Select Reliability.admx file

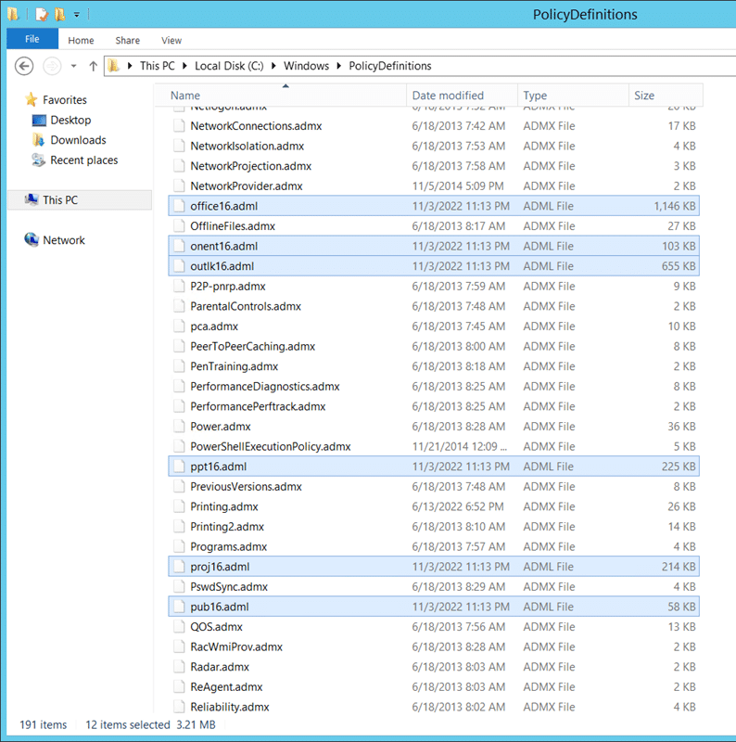click(434, 707)
